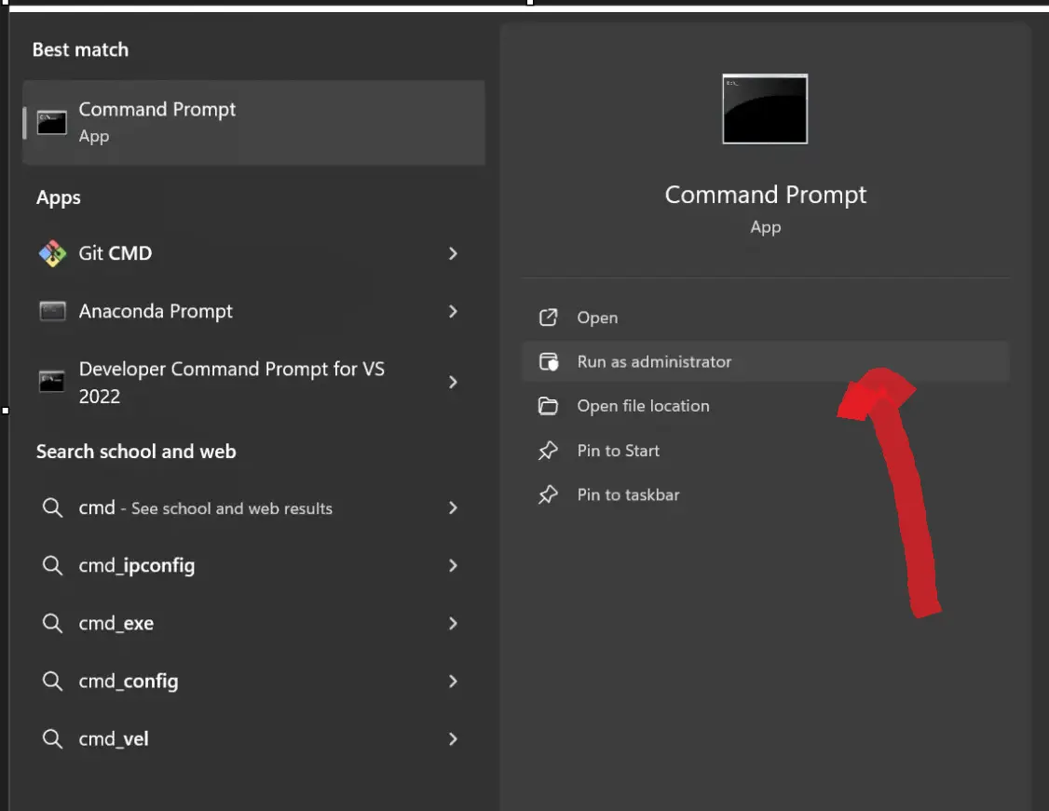Image resolution: width=1049 pixels, height=811 pixels.
Task: Select Open file location
Action: click(x=765, y=406)
